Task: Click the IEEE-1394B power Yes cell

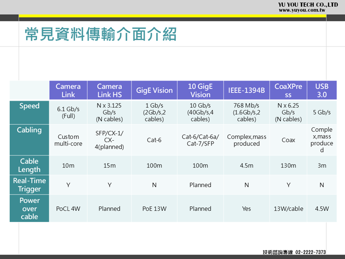Action: (x=246, y=208)
